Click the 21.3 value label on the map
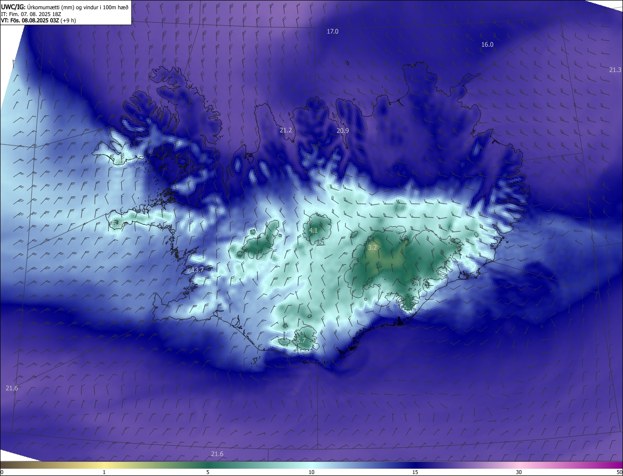The height and width of the screenshot is (476, 623). coord(615,70)
